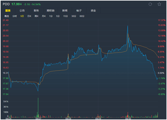Image resolution: width=167 pixels, height=120 pixels.
Task: Click the 08/27 date marker
Action: pos(38,119)
